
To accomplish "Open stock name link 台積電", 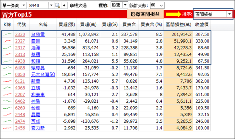I will click(x=38, y=34).
